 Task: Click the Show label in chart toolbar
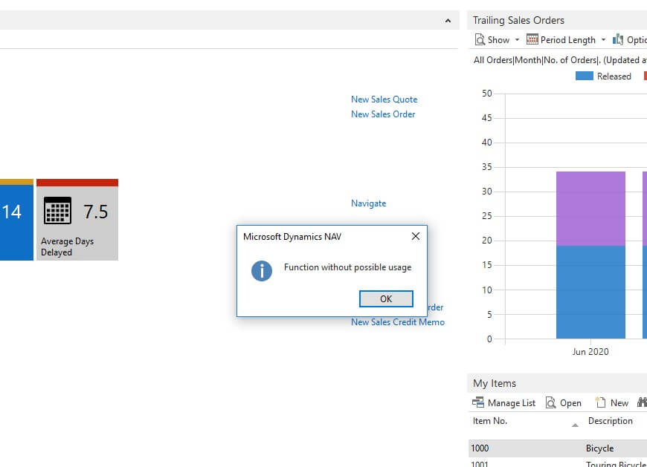[498, 40]
